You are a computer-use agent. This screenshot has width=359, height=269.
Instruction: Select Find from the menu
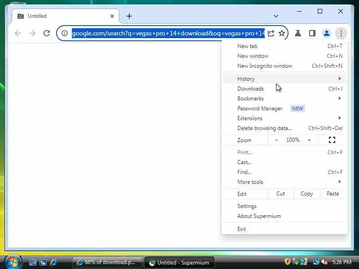[x=284, y=172]
